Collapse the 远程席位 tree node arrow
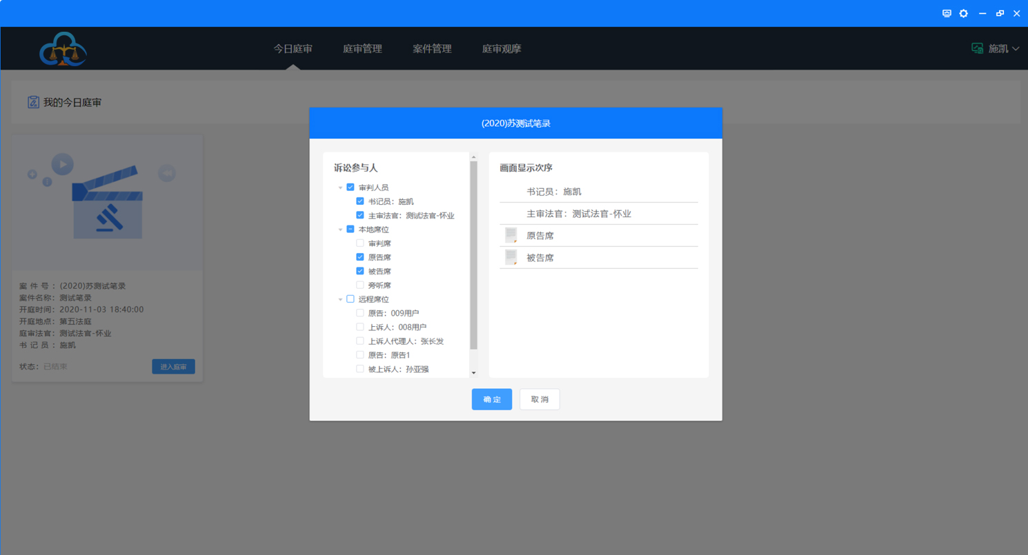This screenshot has width=1028, height=555. pos(340,299)
